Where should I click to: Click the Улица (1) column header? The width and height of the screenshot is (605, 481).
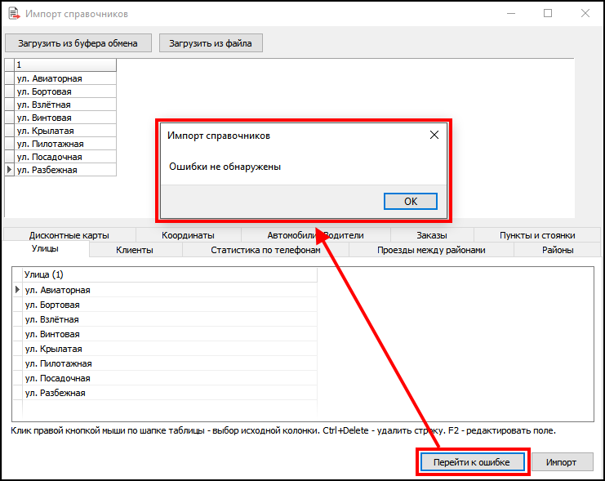[x=165, y=275]
